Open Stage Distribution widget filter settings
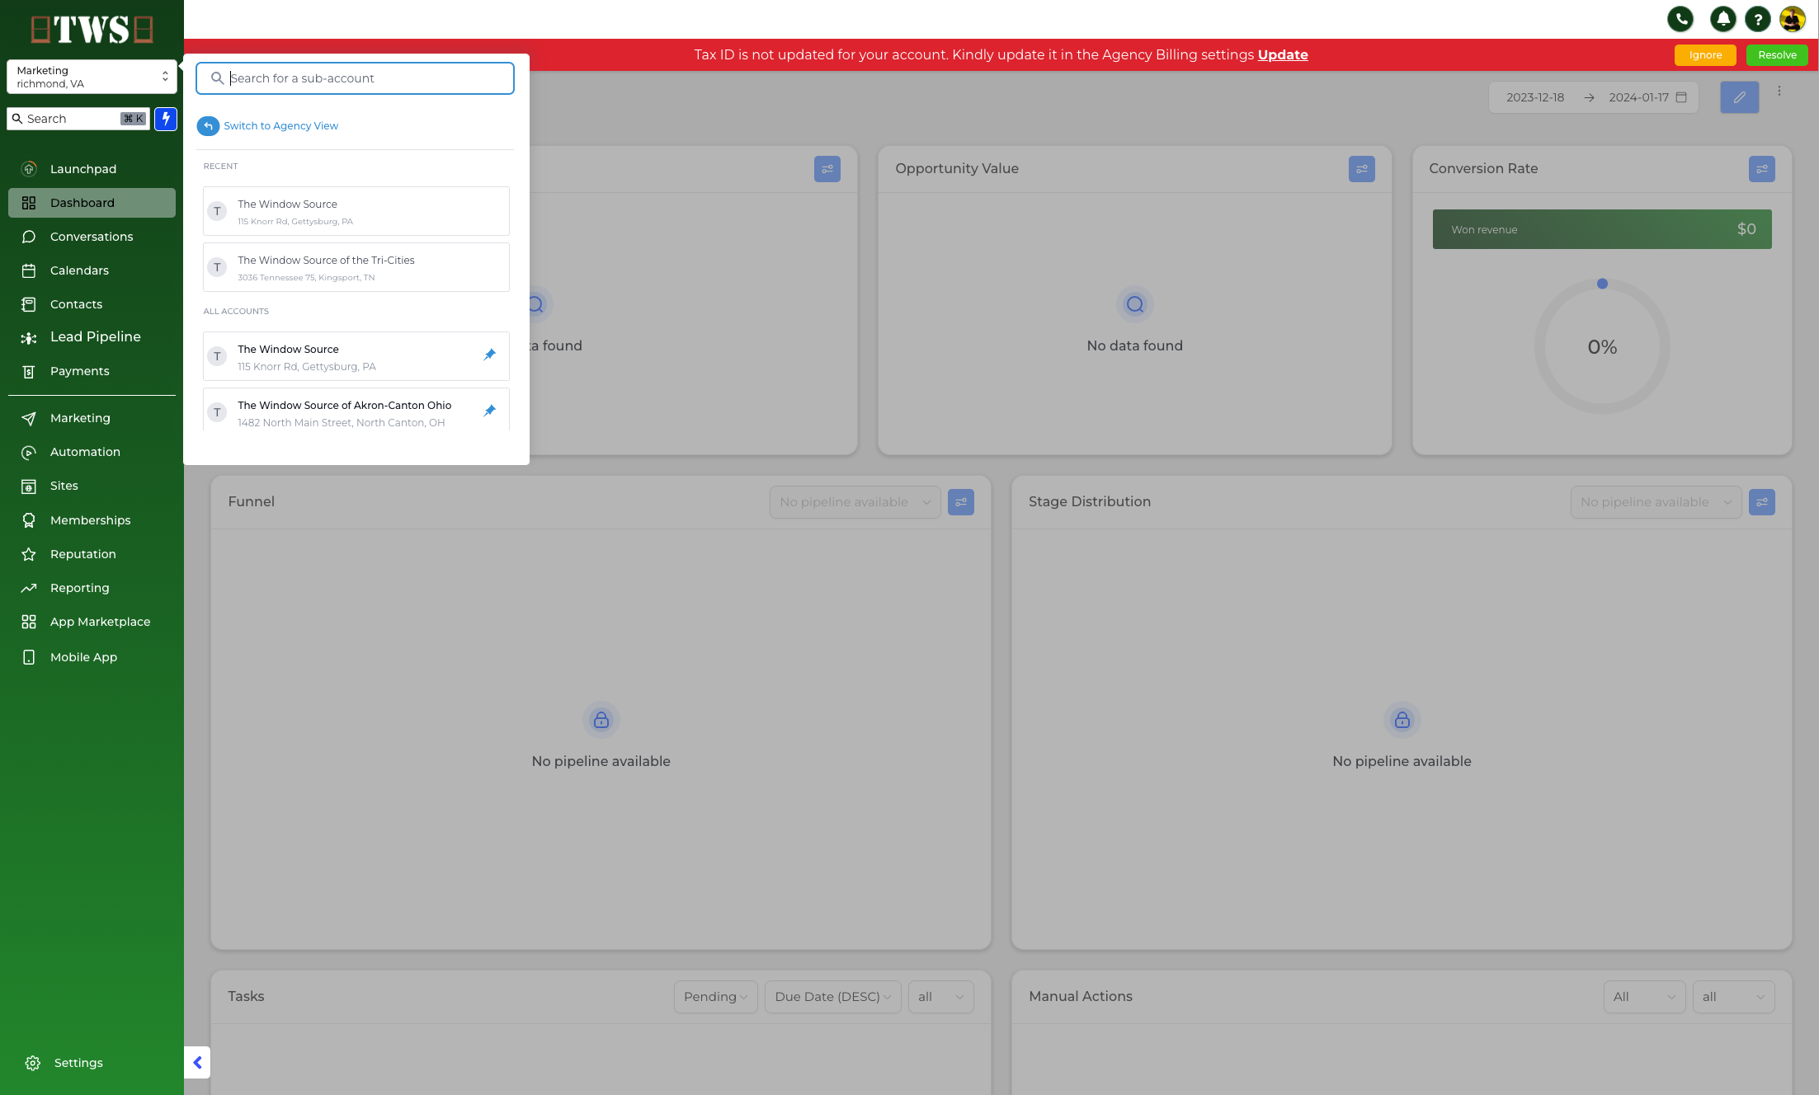 1761,502
